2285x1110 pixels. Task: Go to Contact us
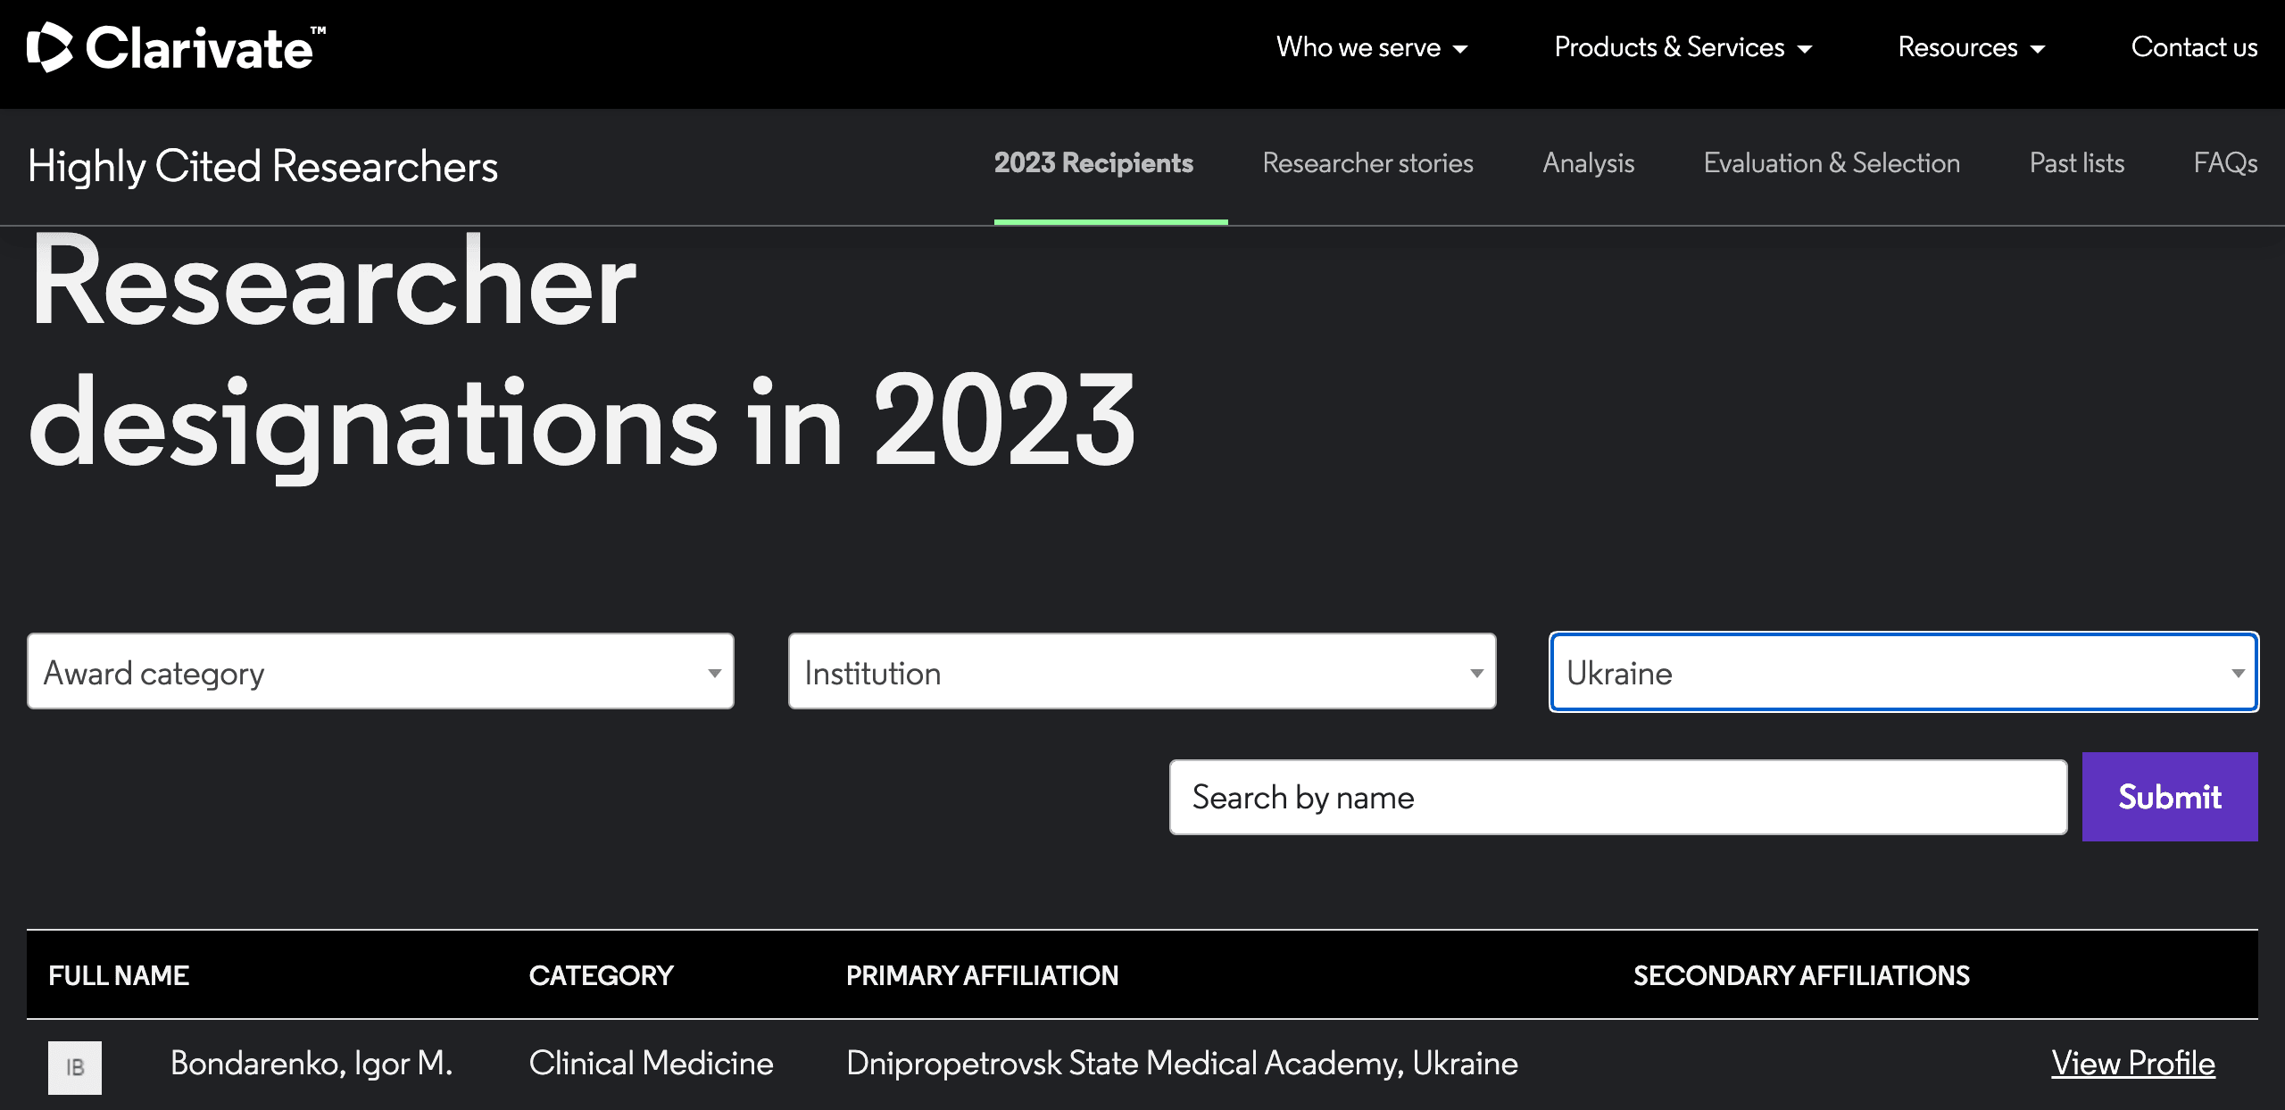[x=2194, y=47]
